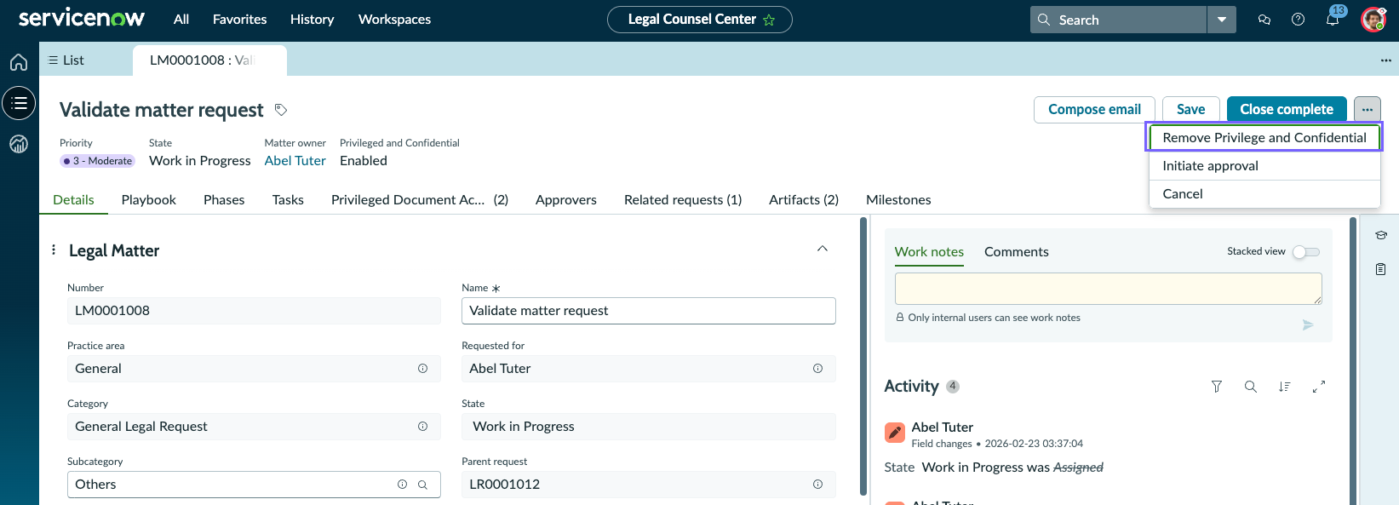Switch to the Comments tab
The width and height of the screenshot is (1399, 505).
[x=1016, y=252]
